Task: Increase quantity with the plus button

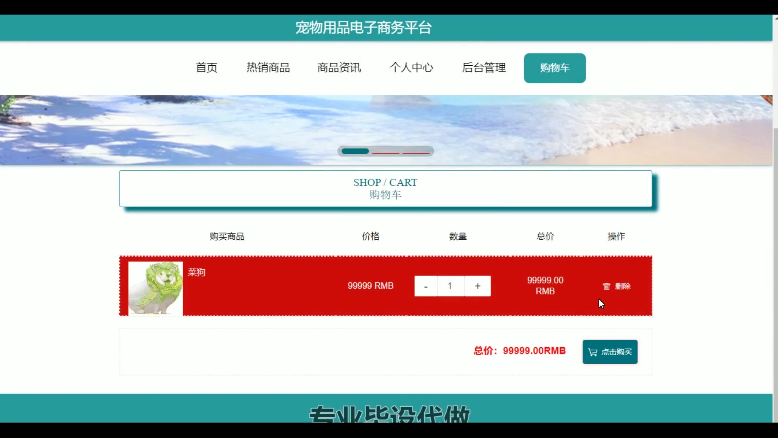Action: pyautogui.click(x=478, y=286)
